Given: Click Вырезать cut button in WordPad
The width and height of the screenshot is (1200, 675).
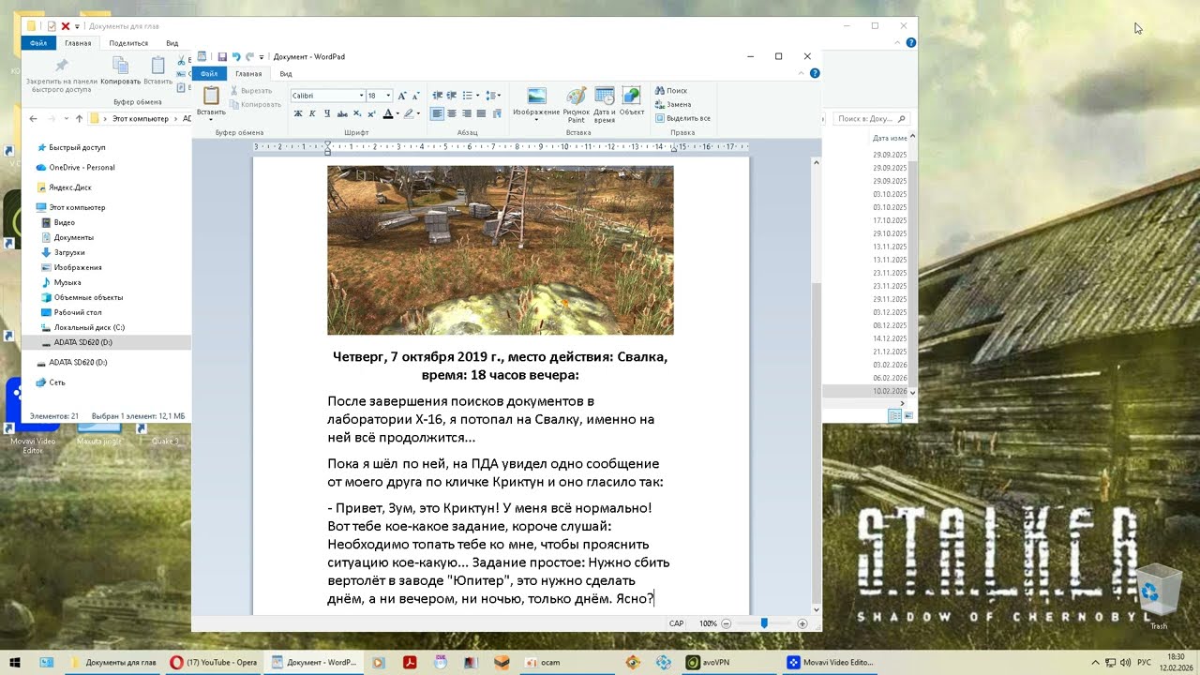Looking at the screenshot, I should 250,91.
